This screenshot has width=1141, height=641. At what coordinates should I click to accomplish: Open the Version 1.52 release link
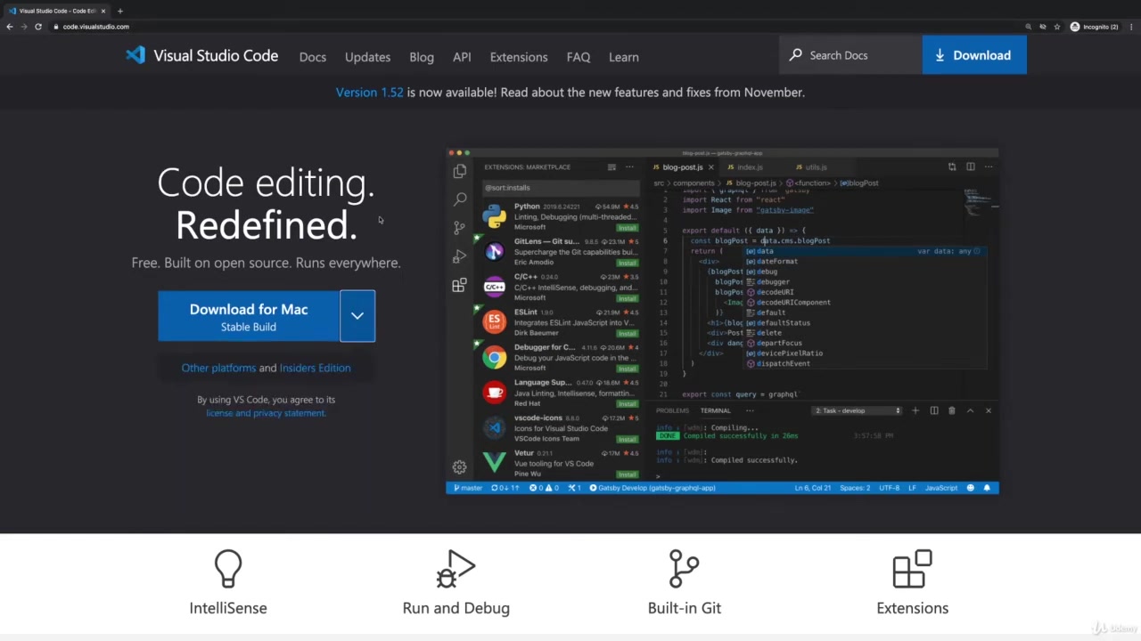[x=369, y=93]
